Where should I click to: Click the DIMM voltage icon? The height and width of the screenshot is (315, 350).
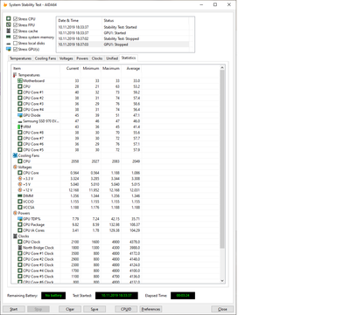[x=20, y=195]
